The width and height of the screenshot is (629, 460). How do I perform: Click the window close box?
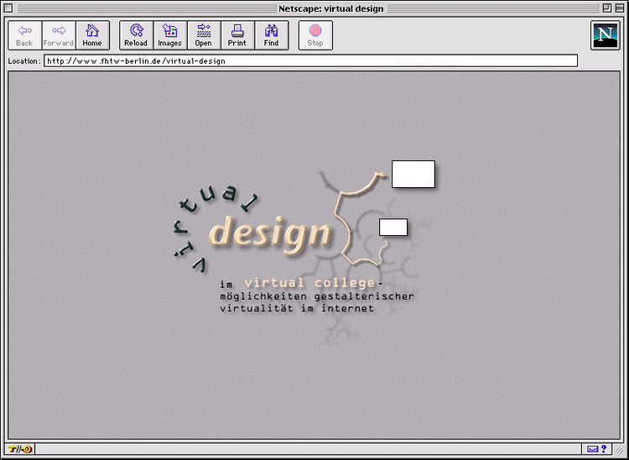(8, 8)
